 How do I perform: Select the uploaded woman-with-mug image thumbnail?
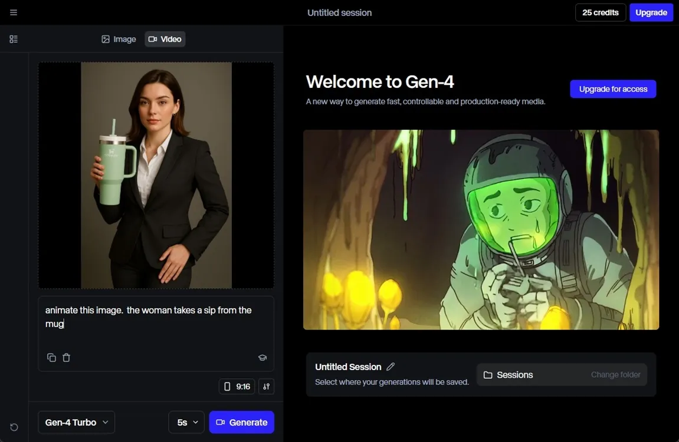[156, 174]
